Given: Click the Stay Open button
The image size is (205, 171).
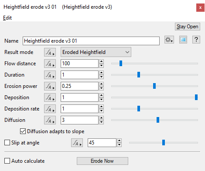Looking at the screenshot, I should click(x=188, y=27).
